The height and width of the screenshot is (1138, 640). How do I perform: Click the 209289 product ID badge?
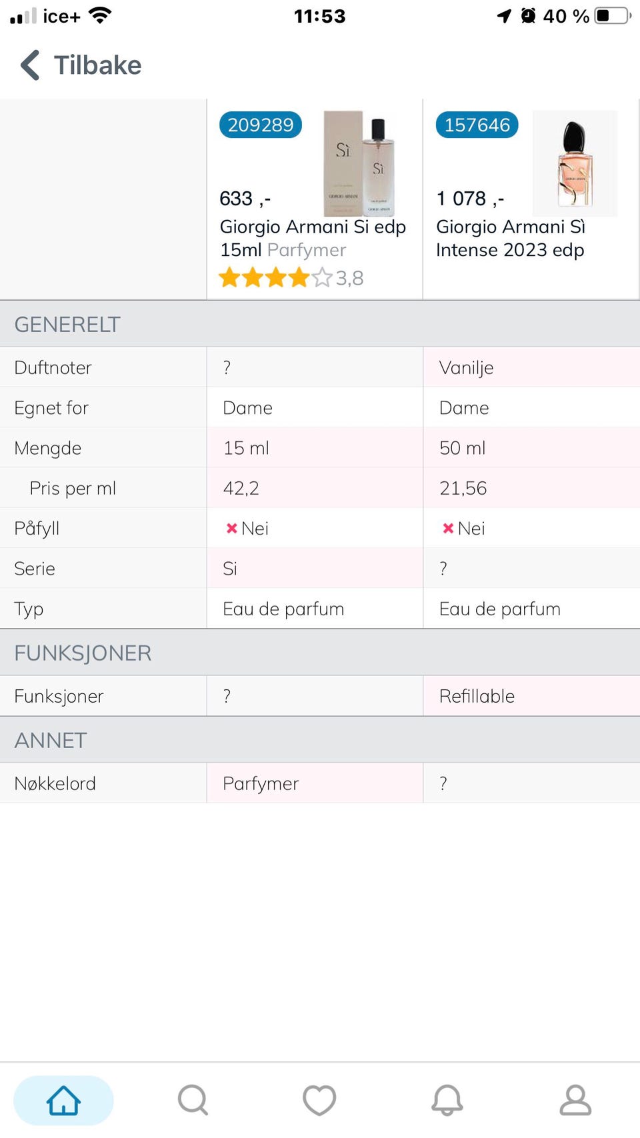(260, 124)
